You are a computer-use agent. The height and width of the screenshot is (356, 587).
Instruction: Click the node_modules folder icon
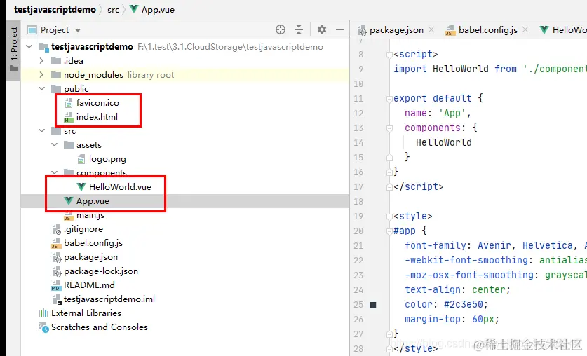[x=56, y=75]
